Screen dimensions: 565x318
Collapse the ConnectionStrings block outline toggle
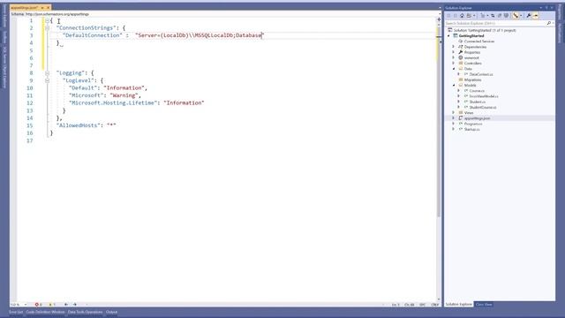point(47,27)
